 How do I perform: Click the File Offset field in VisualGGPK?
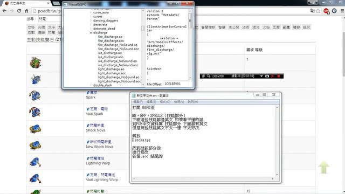click(175, 84)
